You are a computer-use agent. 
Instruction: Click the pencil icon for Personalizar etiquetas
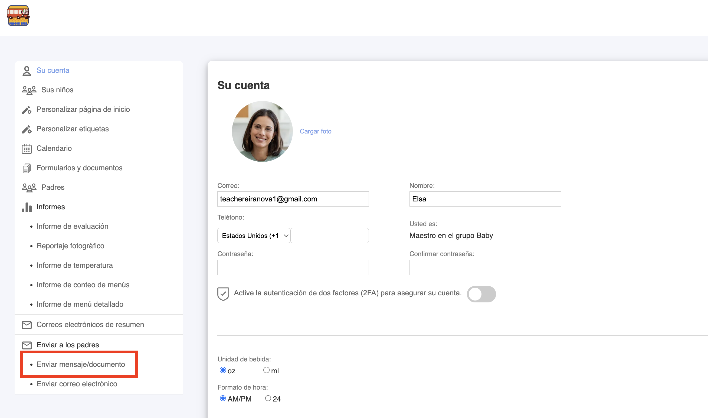27,129
